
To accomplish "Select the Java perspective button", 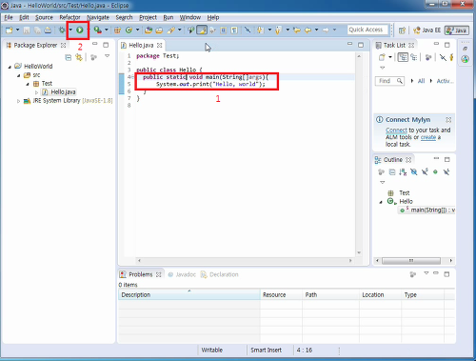I will pyautogui.click(x=457, y=30).
